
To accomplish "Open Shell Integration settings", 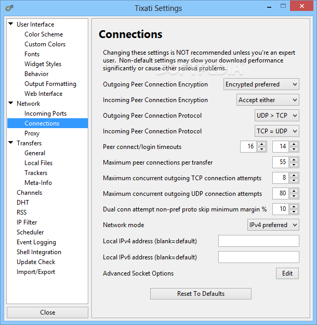I will pyautogui.click(x=39, y=252).
